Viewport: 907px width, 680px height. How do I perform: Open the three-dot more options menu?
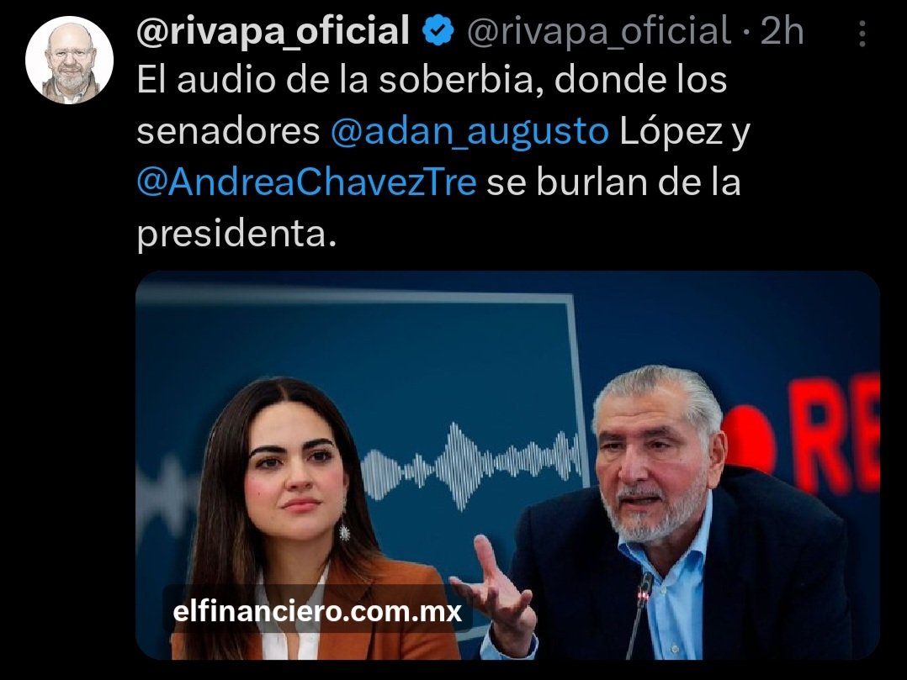862,33
